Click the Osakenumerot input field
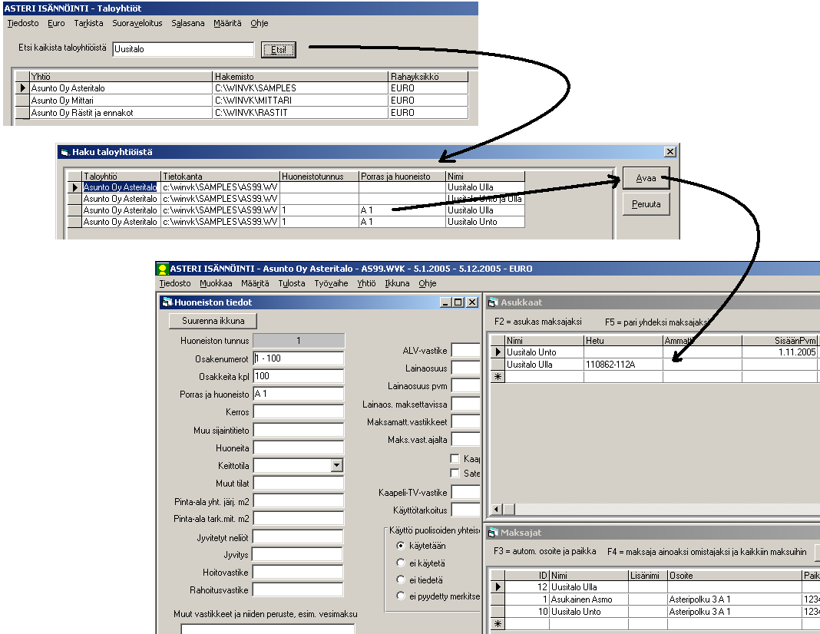Viewport: 820px width, 634px height. 299,358
